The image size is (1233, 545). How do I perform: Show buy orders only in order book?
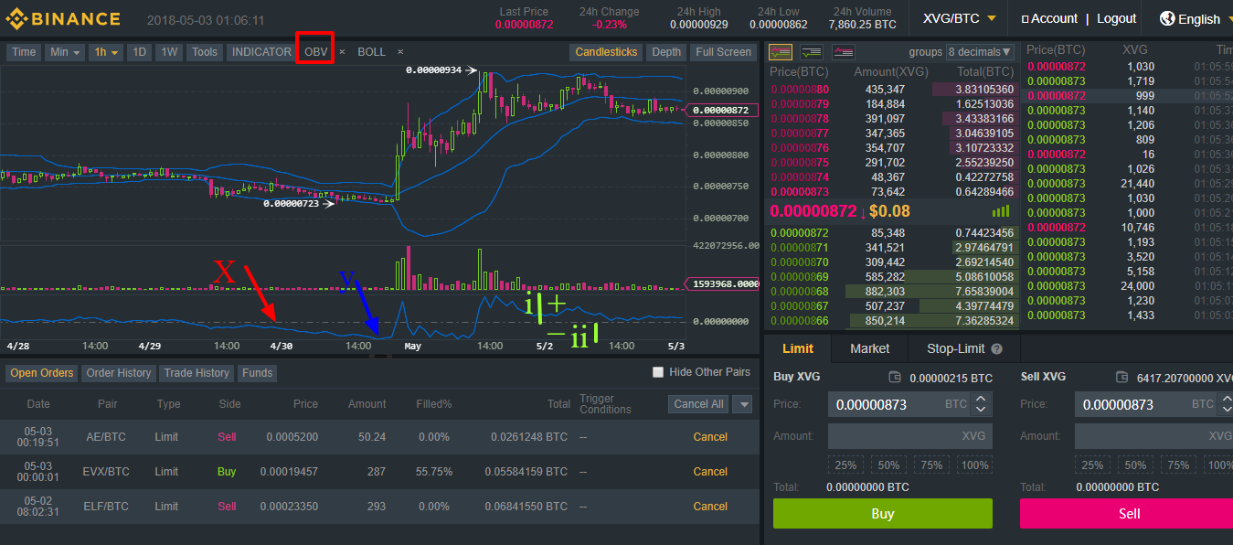(x=812, y=52)
